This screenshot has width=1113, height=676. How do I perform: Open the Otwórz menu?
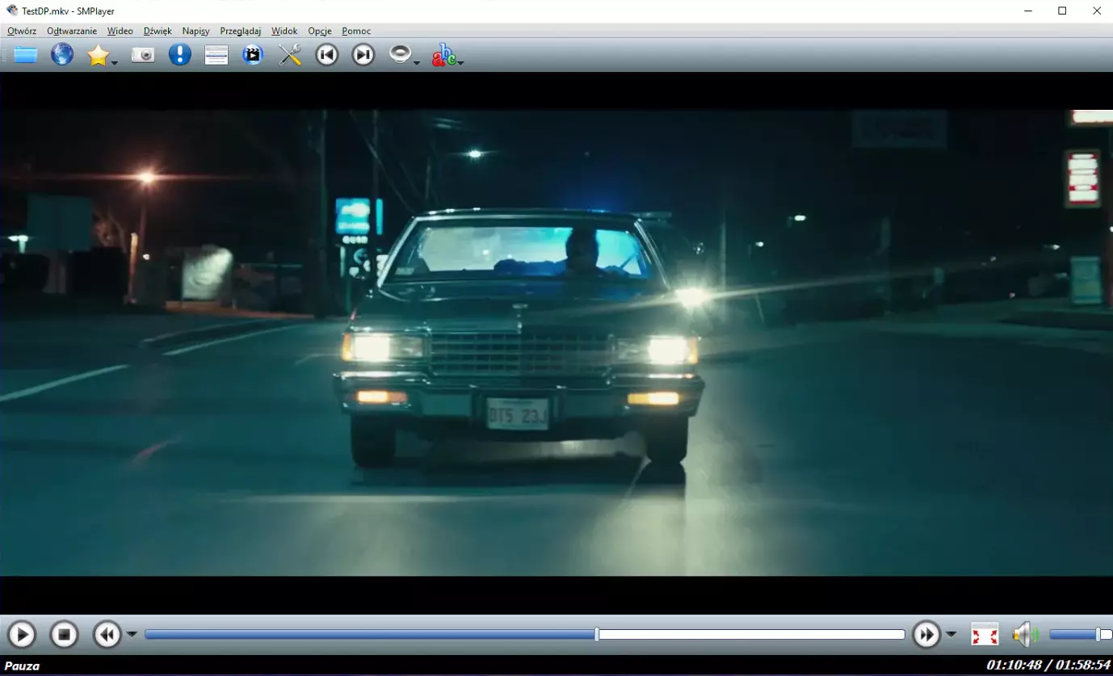[22, 31]
